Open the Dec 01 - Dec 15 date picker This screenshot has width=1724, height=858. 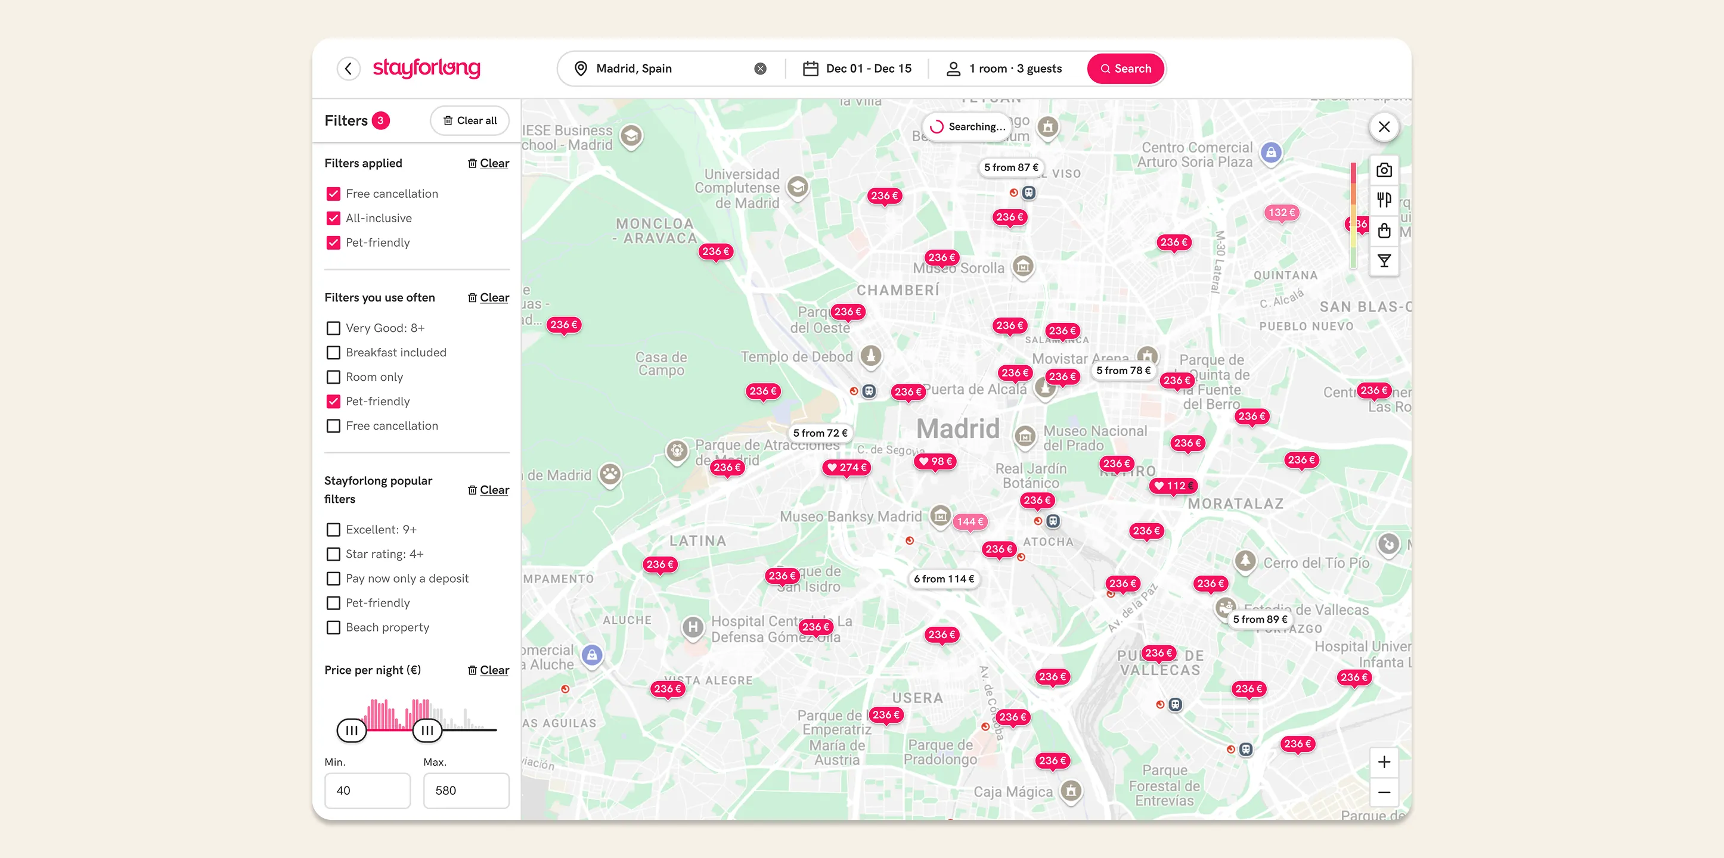857,68
